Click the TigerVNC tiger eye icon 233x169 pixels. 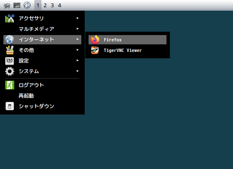[x=95, y=50]
